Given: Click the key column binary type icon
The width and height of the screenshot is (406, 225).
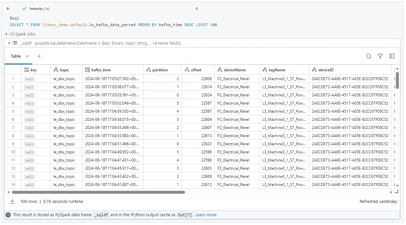Looking at the screenshot, I should pyautogui.click(x=27, y=70).
